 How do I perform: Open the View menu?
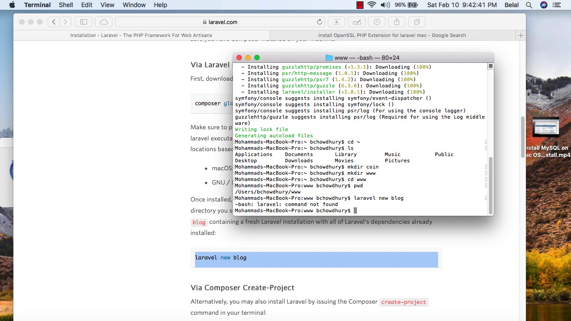tap(107, 5)
